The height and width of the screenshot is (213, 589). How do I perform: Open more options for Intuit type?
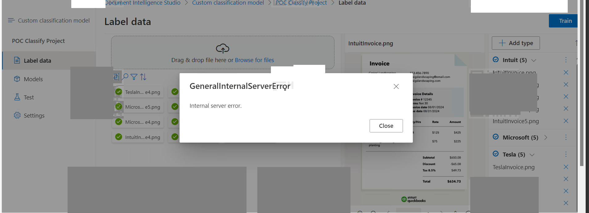point(566,60)
